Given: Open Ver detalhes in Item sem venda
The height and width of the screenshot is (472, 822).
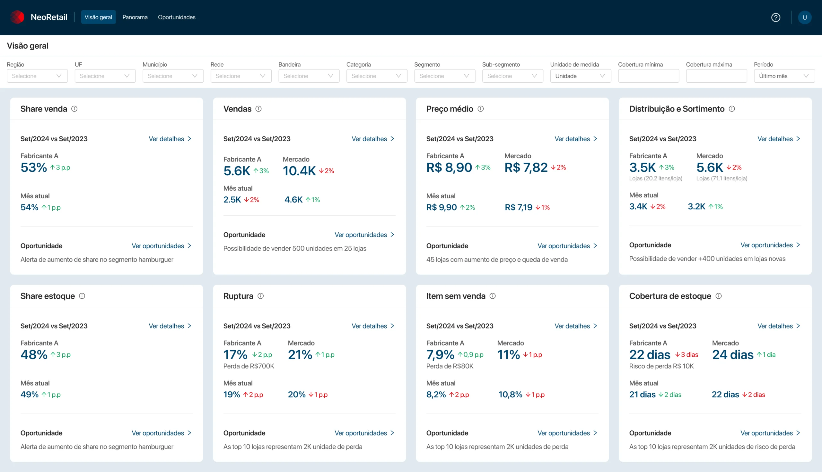Looking at the screenshot, I should (x=576, y=326).
